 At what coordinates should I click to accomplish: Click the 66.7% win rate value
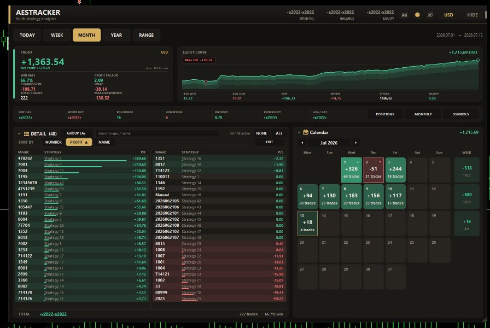tap(27, 80)
